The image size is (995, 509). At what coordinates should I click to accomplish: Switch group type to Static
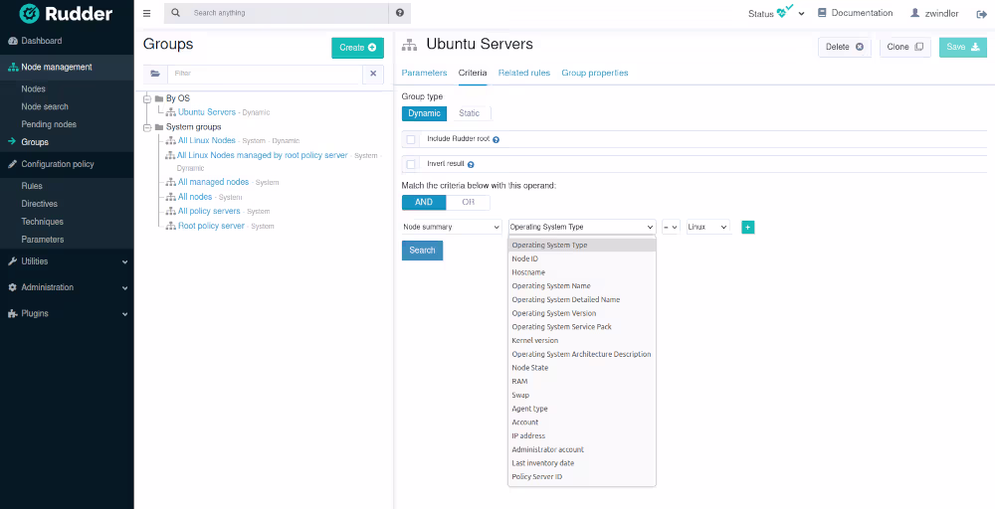pos(469,113)
